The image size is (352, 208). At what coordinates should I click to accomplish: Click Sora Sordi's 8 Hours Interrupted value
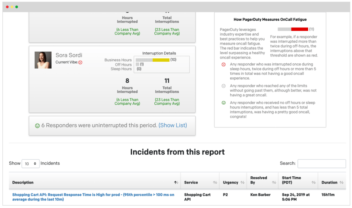[x=127, y=81]
